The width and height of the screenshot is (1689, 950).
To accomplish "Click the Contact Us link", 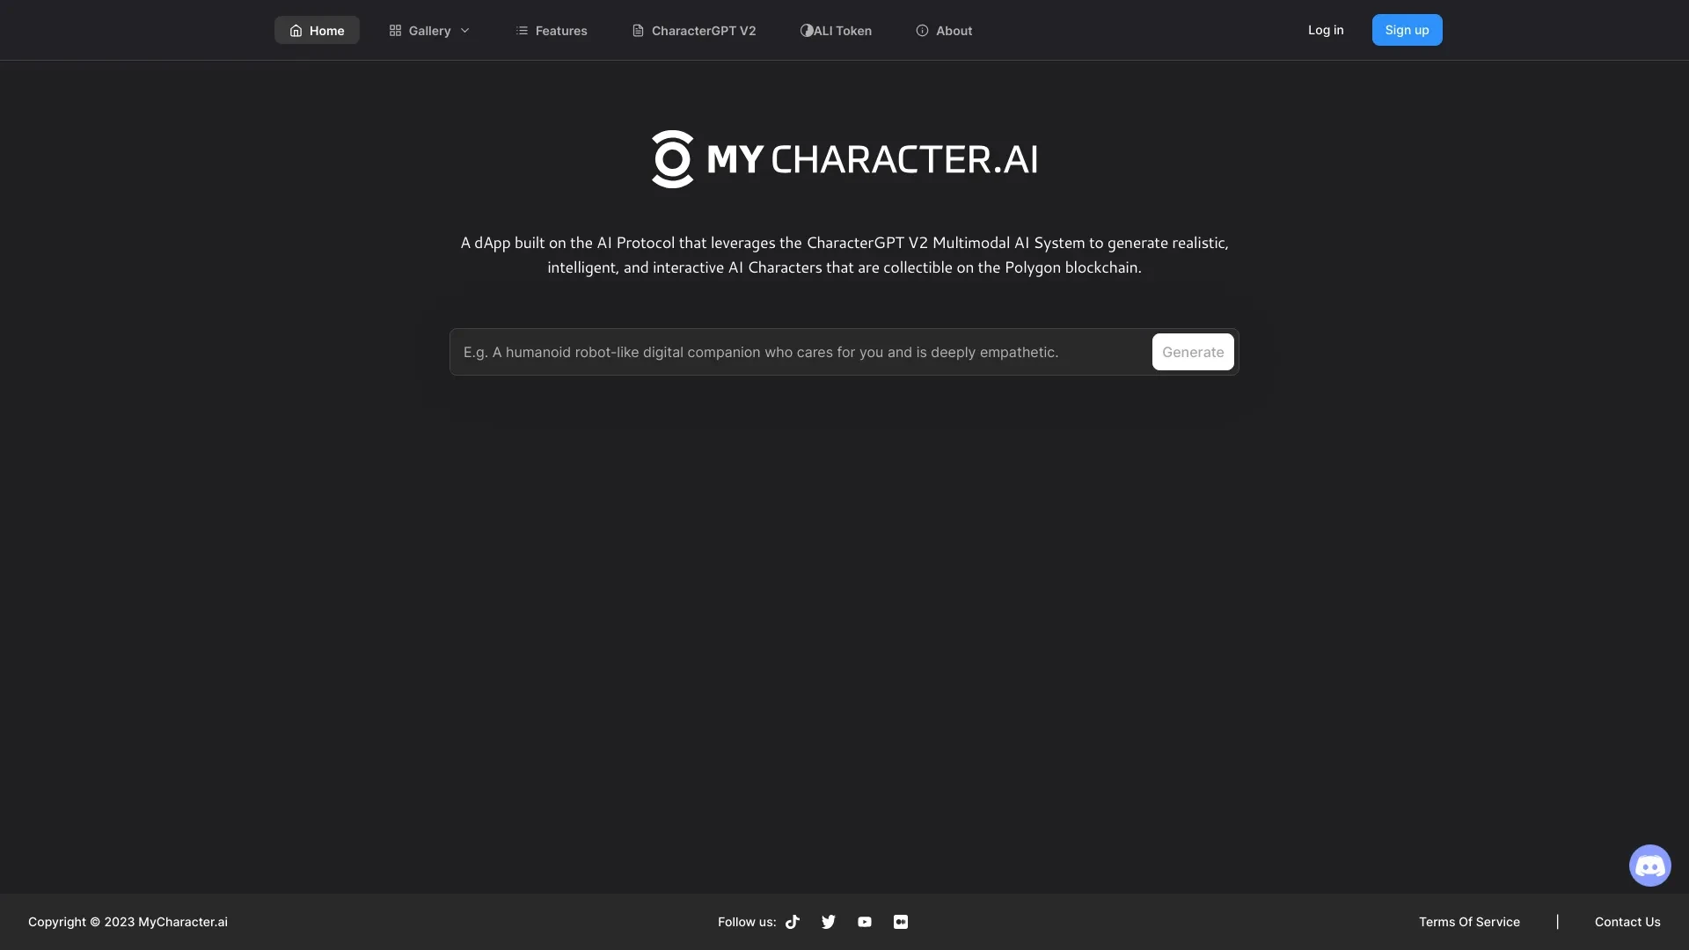I will pos(1627,922).
